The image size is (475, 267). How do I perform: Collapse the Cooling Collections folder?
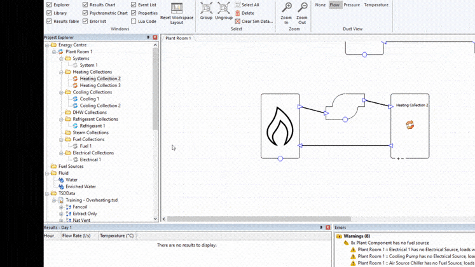61,92
